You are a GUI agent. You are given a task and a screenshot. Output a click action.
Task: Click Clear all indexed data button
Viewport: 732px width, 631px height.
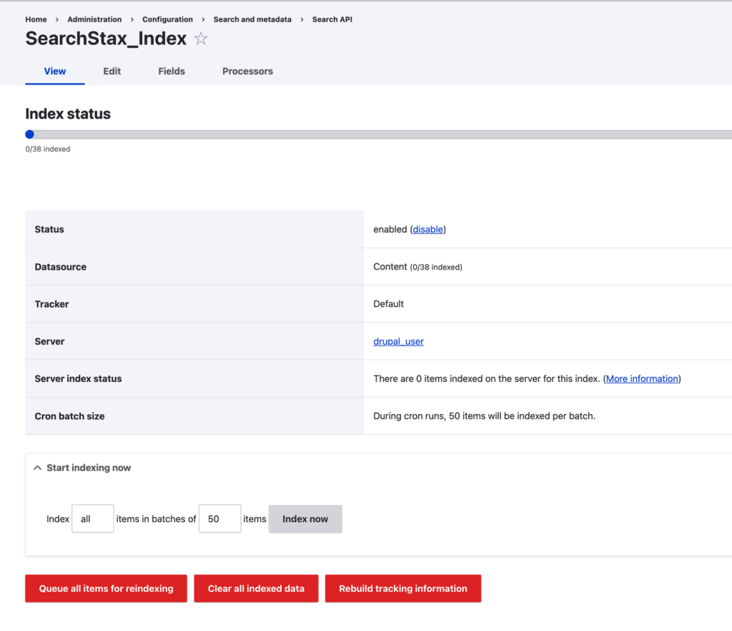(x=257, y=589)
